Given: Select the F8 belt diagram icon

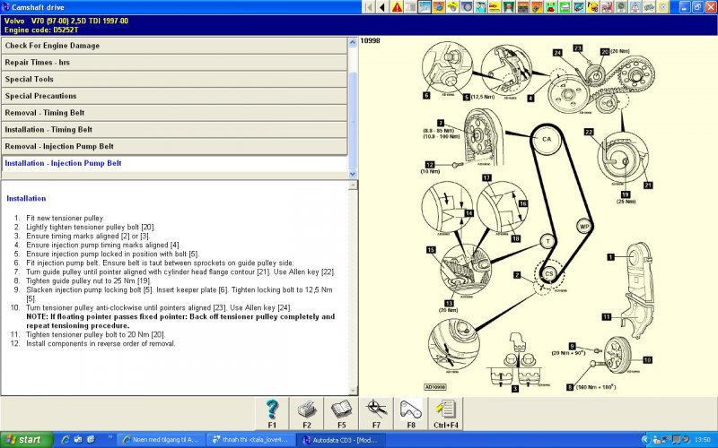Looking at the screenshot, I should 410,409.
